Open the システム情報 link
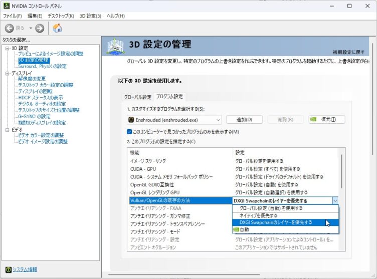This screenshot has height=279, width=377. coord(25,269)
